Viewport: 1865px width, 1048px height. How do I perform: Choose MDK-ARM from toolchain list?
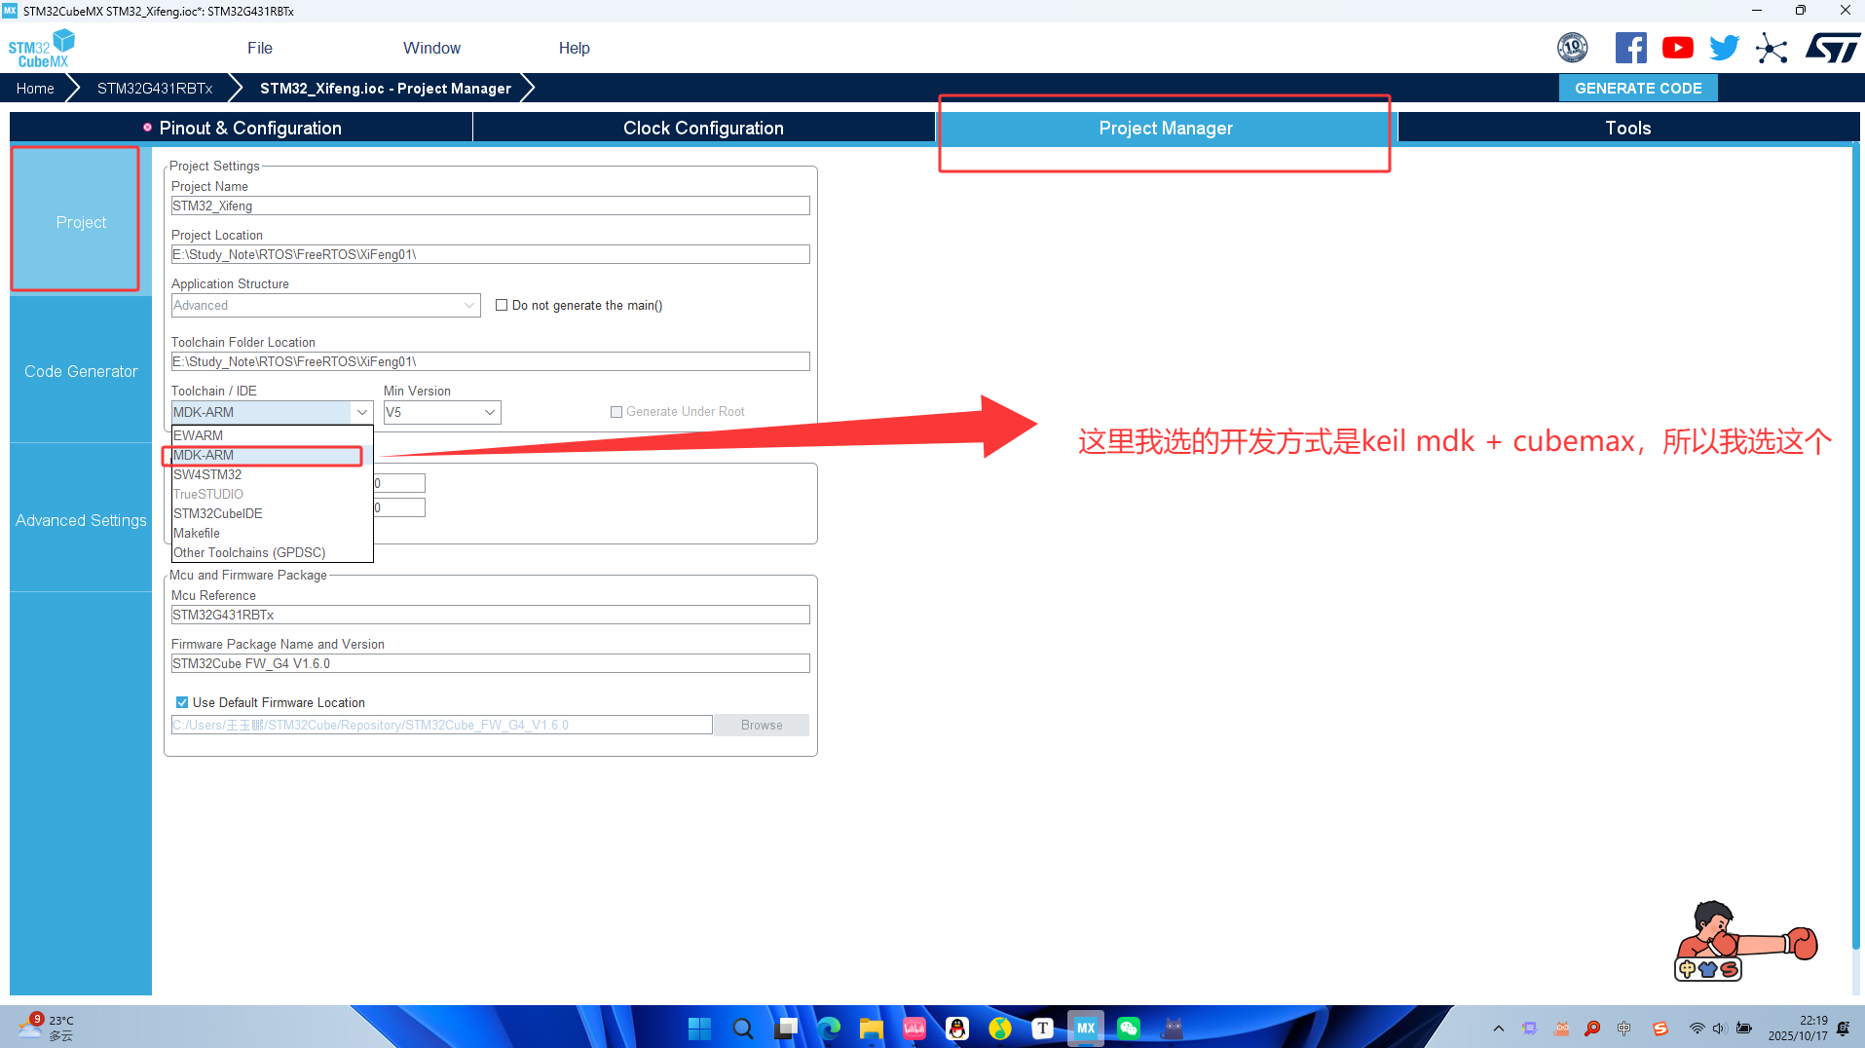[x=272, y=455]
